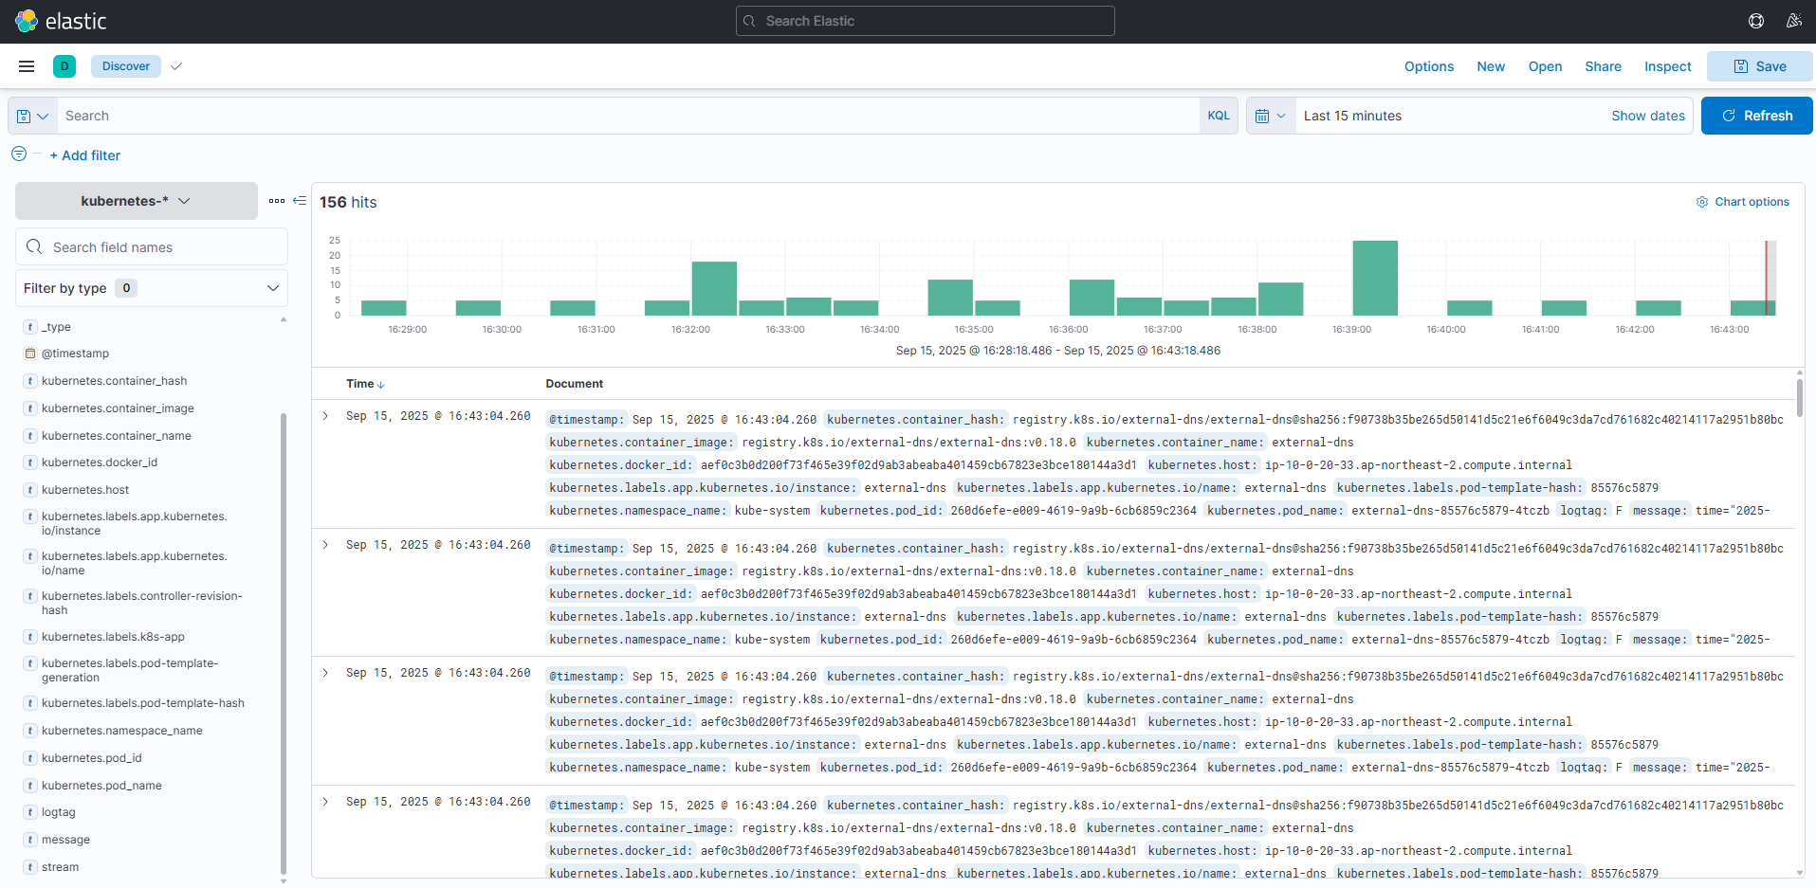Click search magnifier in field names box
1816x888 pixels.
coord(34,246)
